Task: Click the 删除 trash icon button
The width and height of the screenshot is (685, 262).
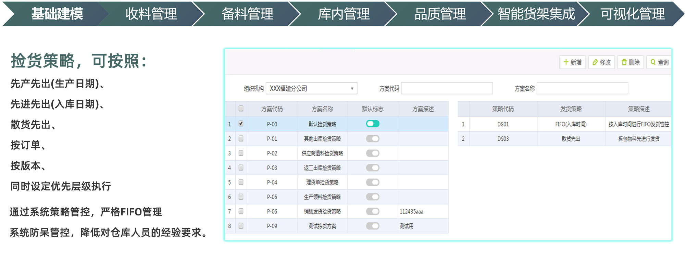Action: [630, 62]
